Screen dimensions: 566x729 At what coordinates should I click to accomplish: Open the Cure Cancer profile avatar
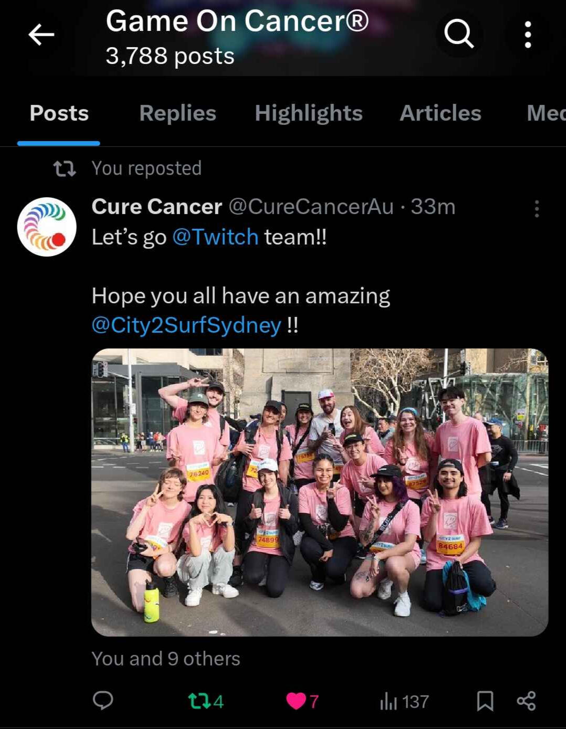pos(47,227)
